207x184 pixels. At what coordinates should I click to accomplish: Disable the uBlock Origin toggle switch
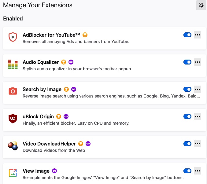tap(187, 116)
